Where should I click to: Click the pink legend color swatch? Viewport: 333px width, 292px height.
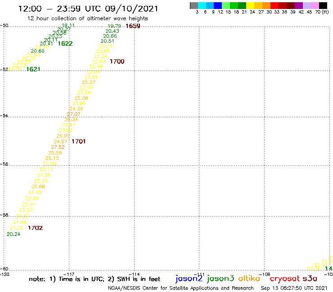(315, 5)
